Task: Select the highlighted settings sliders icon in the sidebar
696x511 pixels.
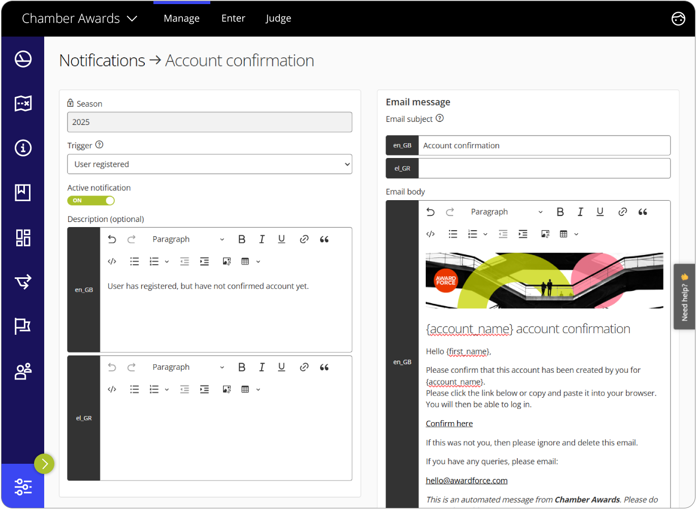Action: click(23, 487)
